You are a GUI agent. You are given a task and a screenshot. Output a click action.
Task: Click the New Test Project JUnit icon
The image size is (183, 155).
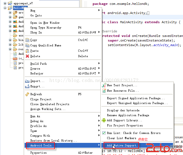click(x=104, y=85)
